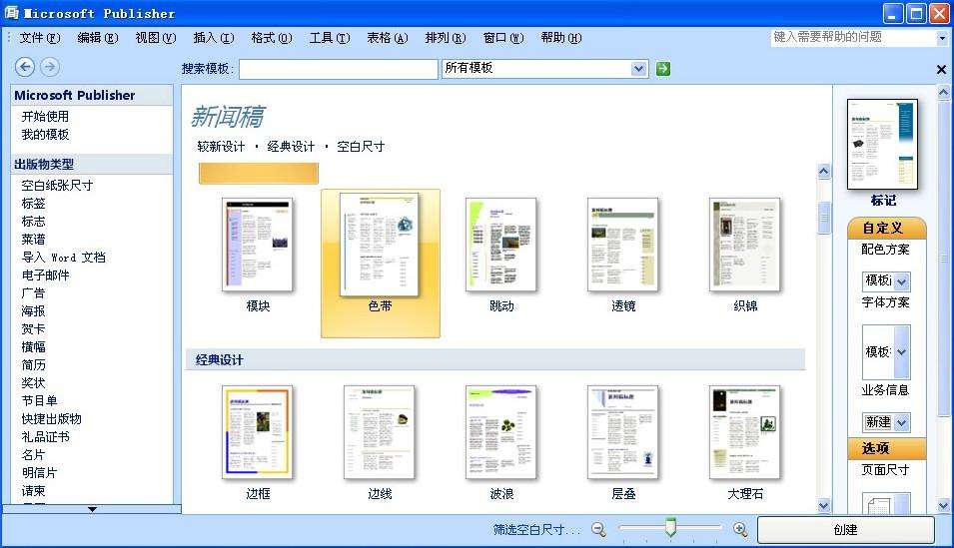Select 快捷出版物 publication type
Screen dimensions: 954x548
[51, 419]
